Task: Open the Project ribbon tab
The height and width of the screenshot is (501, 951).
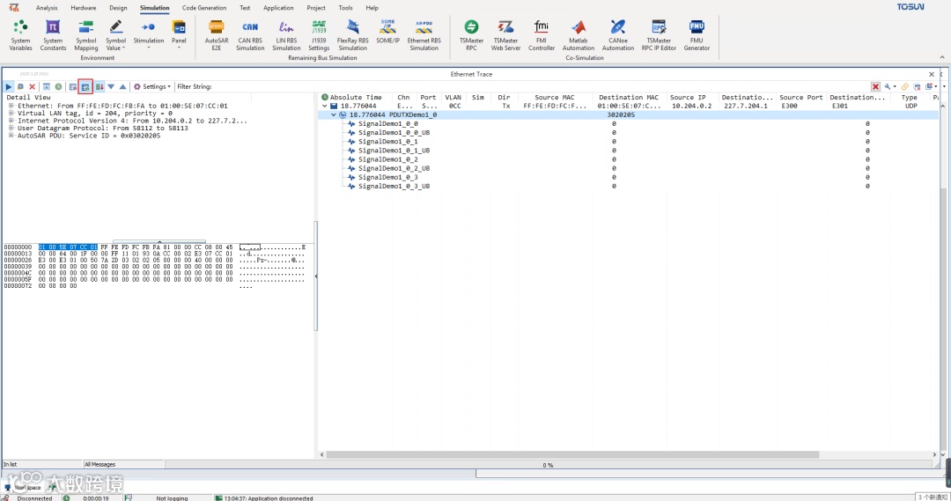Action: 316,8
